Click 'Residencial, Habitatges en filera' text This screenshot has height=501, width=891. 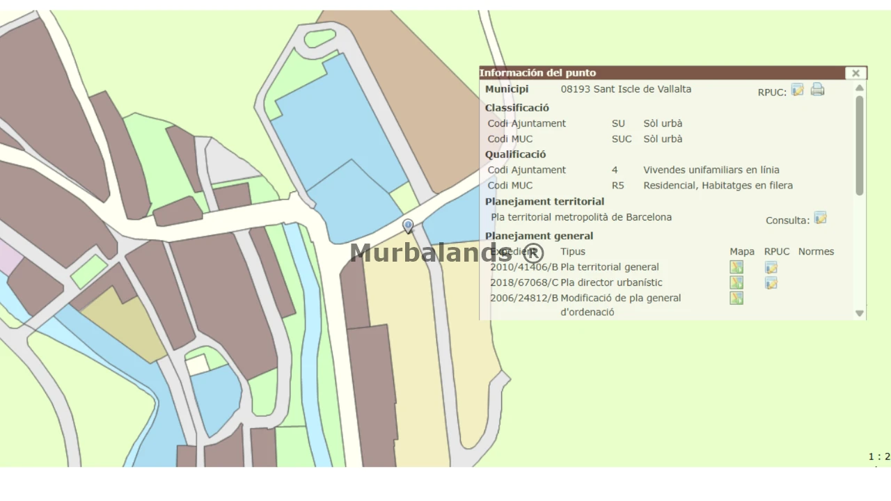coord(718,185)
